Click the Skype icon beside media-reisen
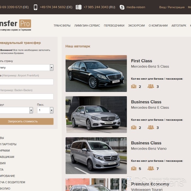The image size is (191, 191). click(122, 7)
